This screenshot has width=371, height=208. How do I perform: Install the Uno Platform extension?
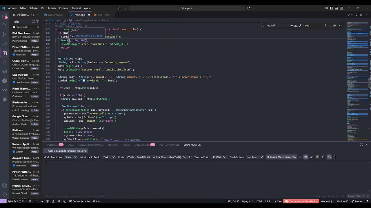(35, 82)
